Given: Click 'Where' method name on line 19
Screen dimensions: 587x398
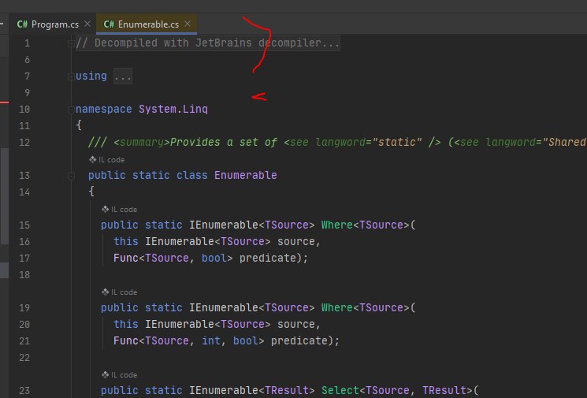Looking at the screenshot, I should pyautogui.click(x=337, y=307).
